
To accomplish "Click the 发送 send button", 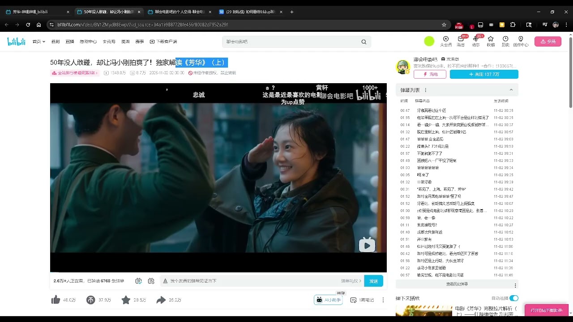I will click(374, 281).
